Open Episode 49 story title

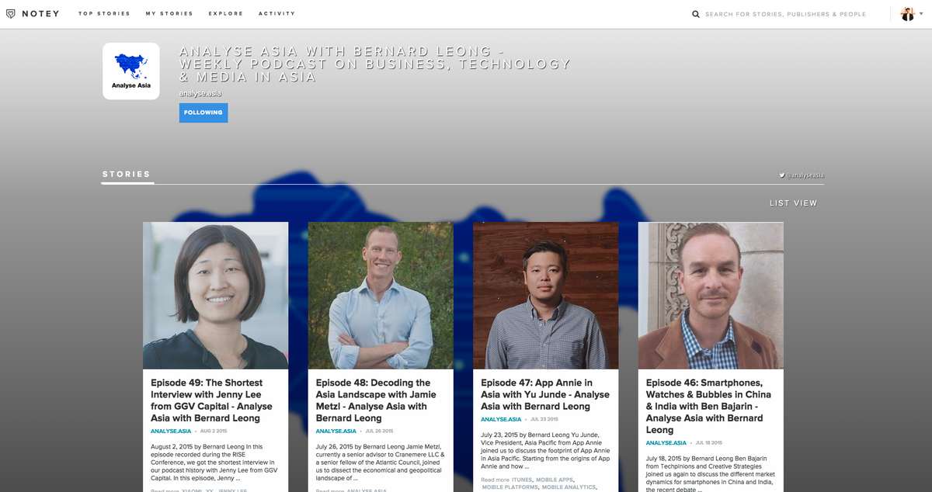click(x=212, y=400)
